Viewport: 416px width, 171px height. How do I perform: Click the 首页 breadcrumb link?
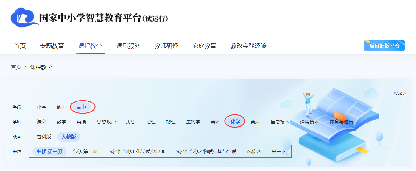16,67
